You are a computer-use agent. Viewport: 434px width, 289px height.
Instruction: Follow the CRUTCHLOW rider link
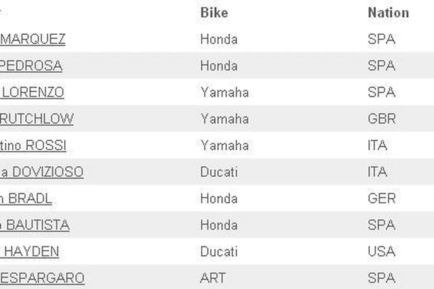(36, 119)
